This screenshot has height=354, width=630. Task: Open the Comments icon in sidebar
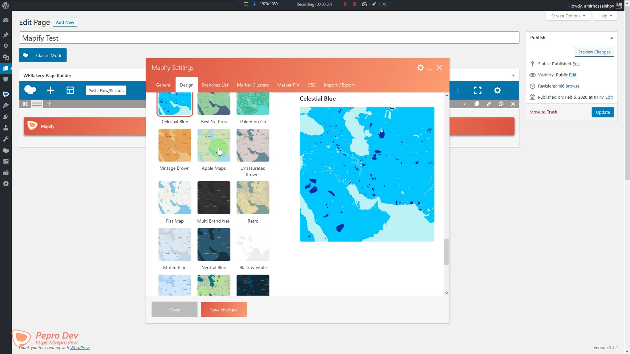(x=6, y=79)
